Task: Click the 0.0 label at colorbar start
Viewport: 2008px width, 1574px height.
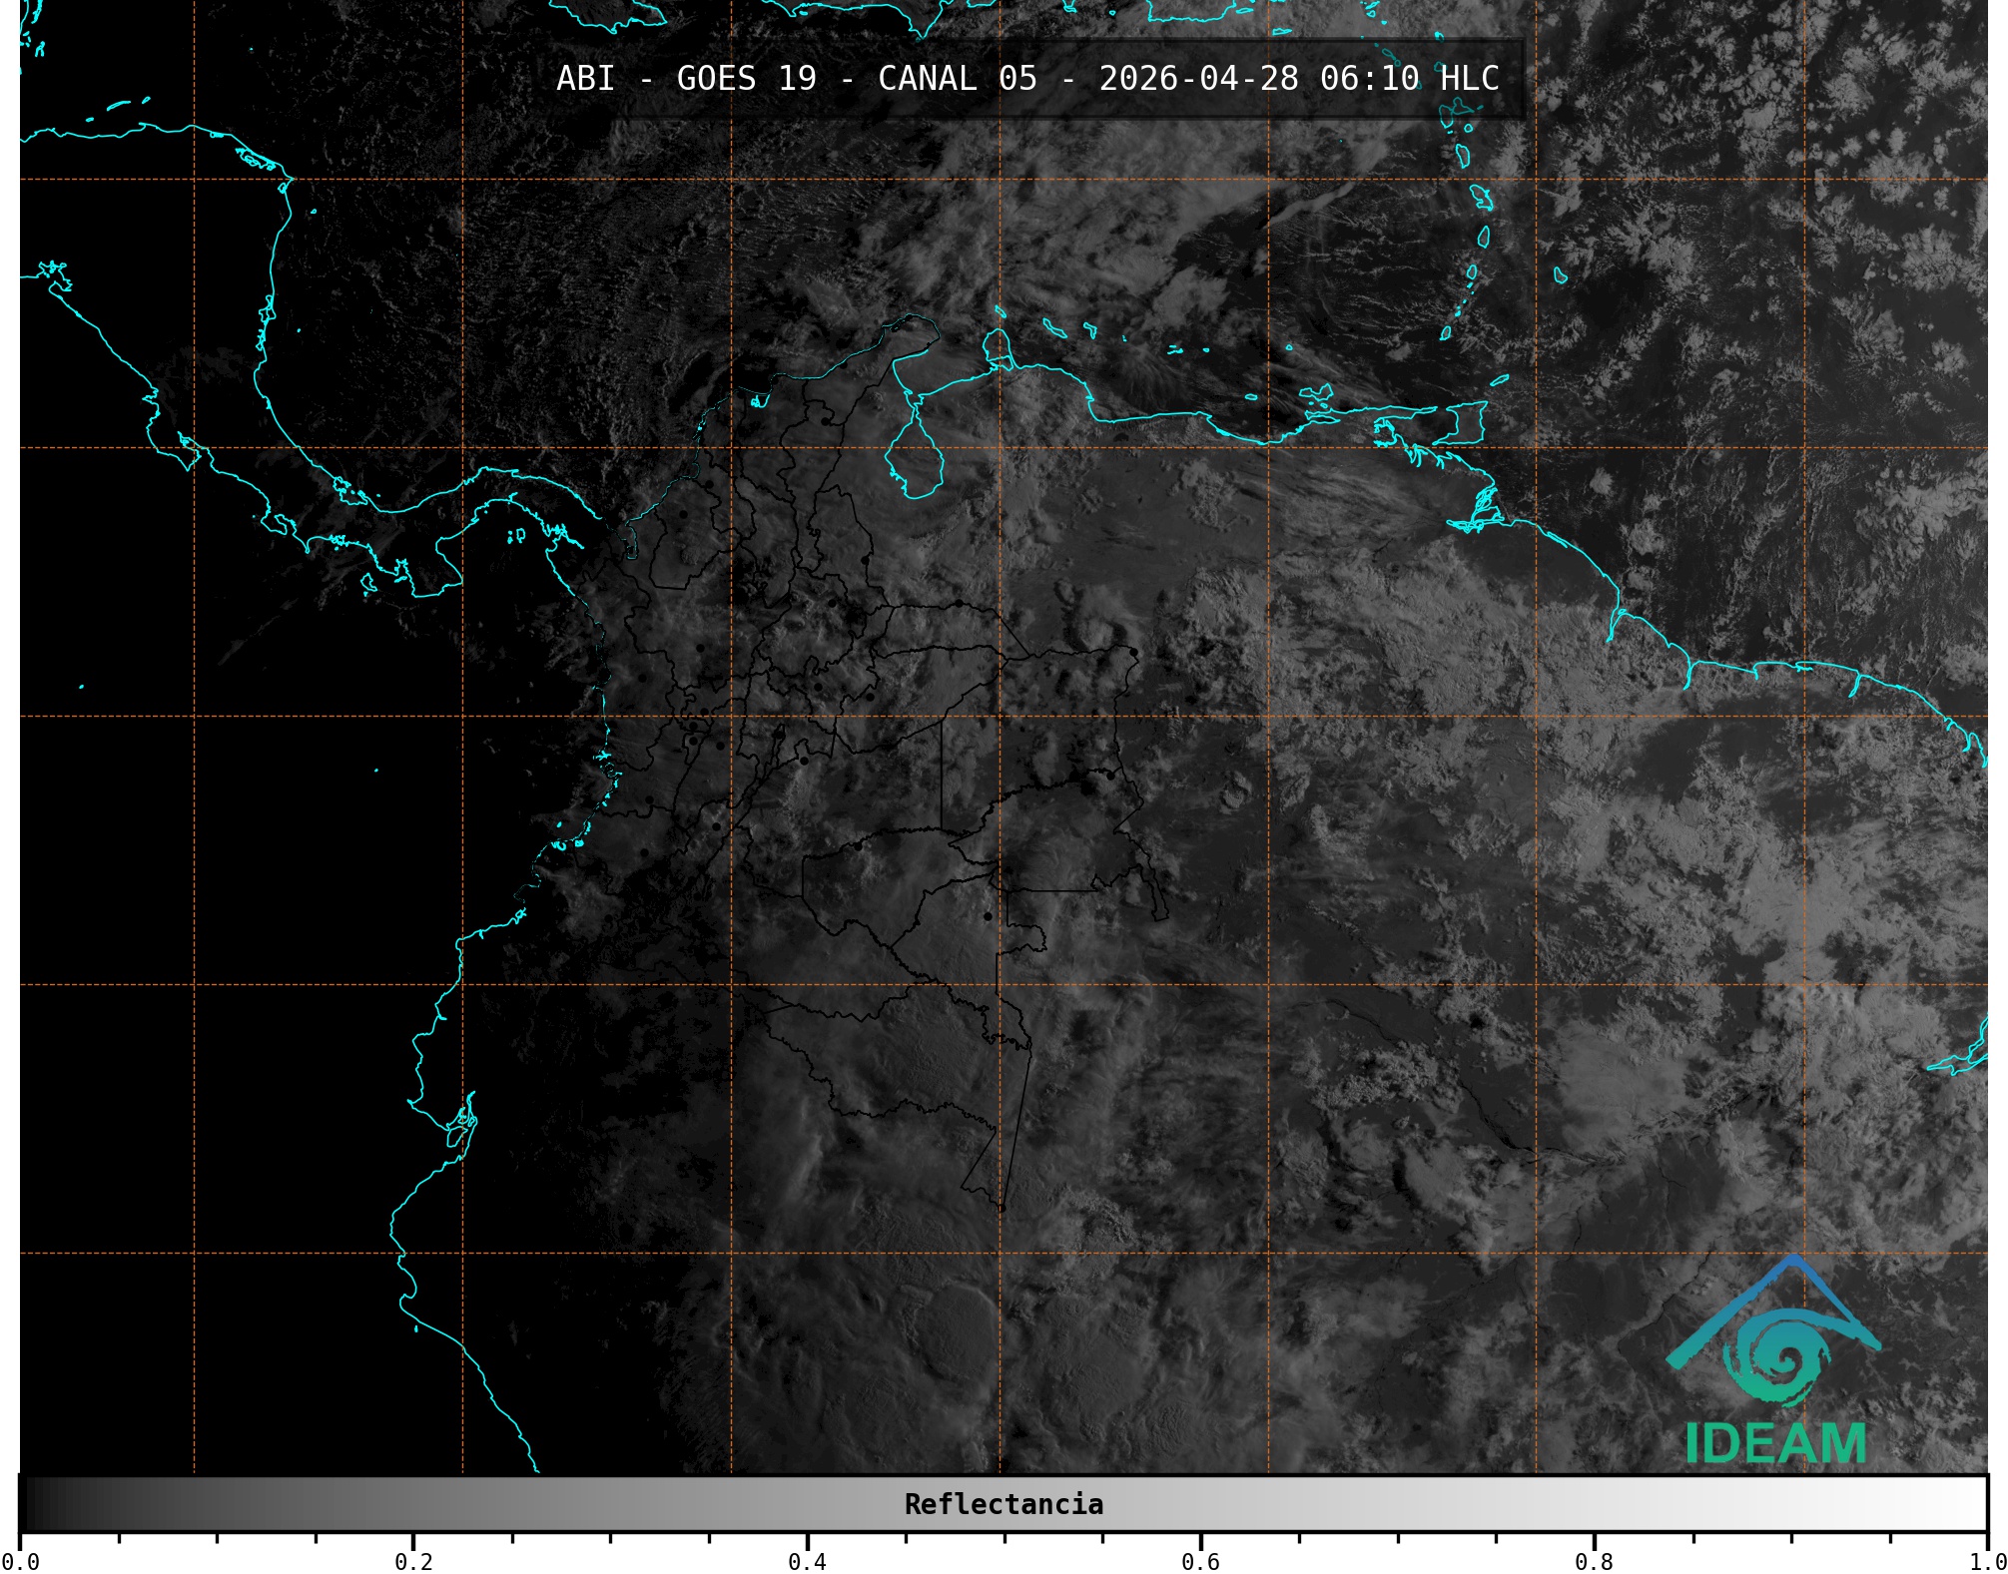Action: pyautogui.click(x=20, y=1561)
